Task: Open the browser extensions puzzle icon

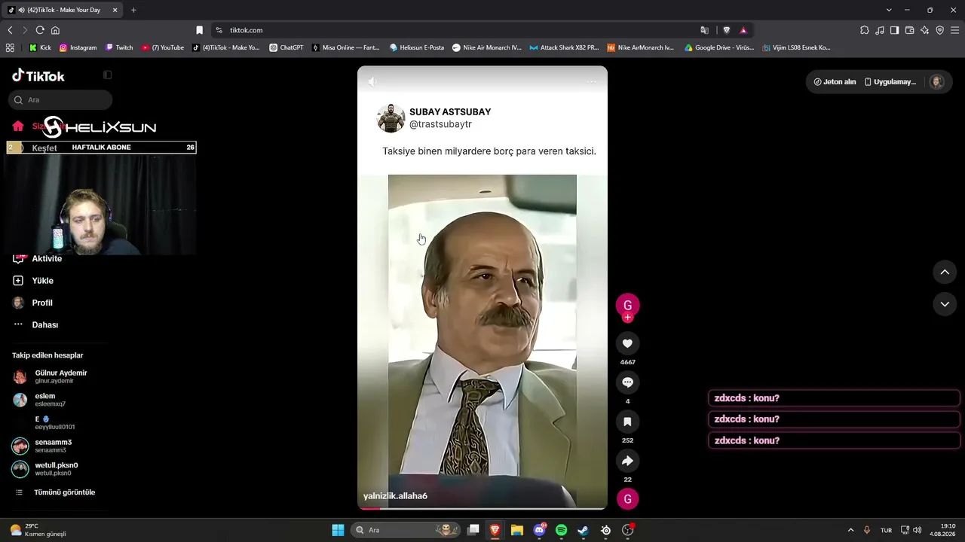Action: click(865, 30)
